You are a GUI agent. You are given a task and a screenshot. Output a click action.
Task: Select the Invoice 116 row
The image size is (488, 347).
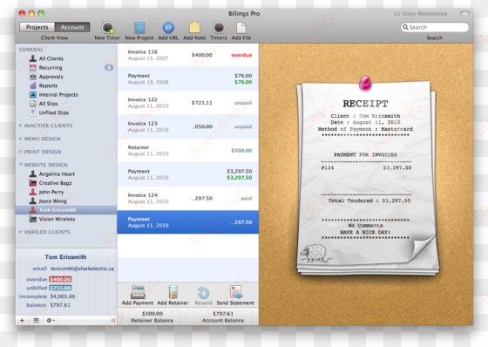(x=188, y=55)
